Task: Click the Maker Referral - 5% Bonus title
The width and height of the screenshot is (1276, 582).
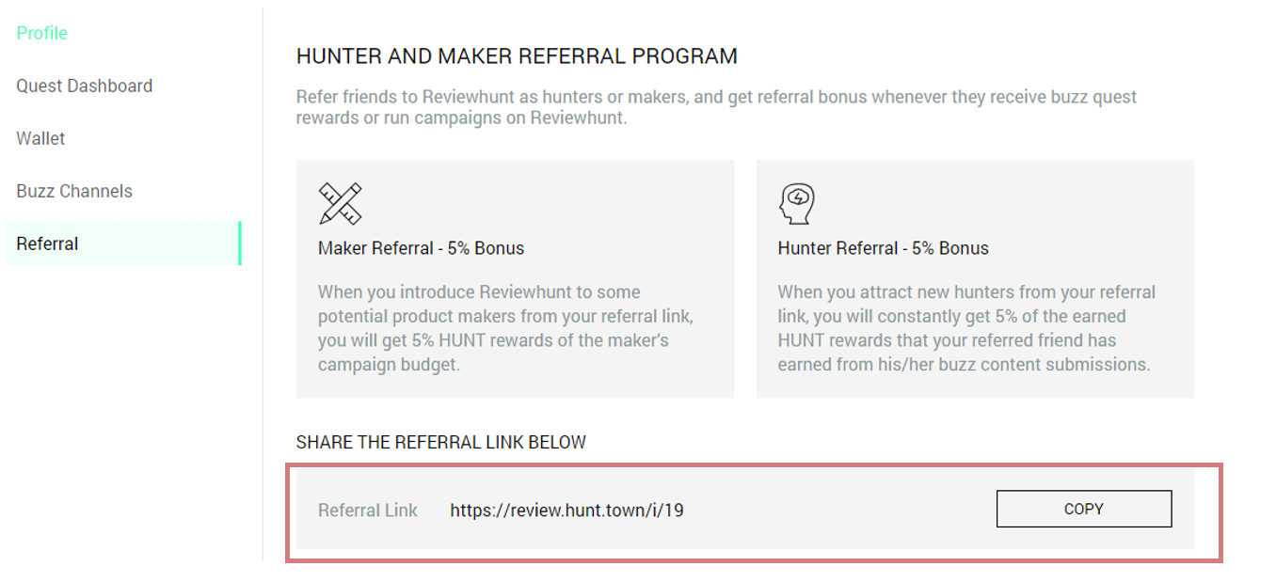Action: click(x=422, y=249)
